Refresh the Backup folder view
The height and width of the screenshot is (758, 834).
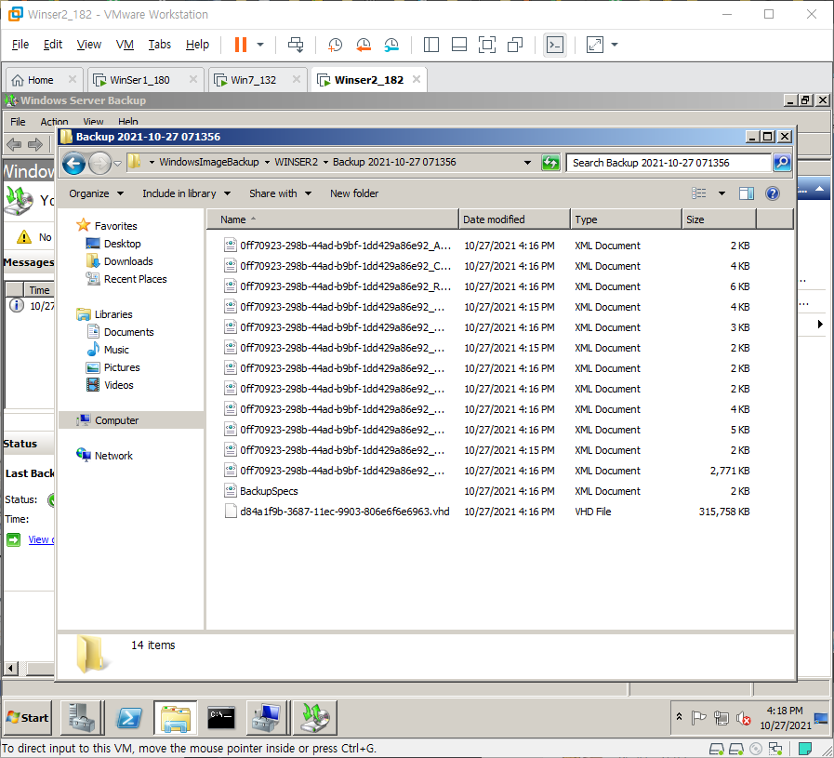pyautogui.click(x=550, y=163)
